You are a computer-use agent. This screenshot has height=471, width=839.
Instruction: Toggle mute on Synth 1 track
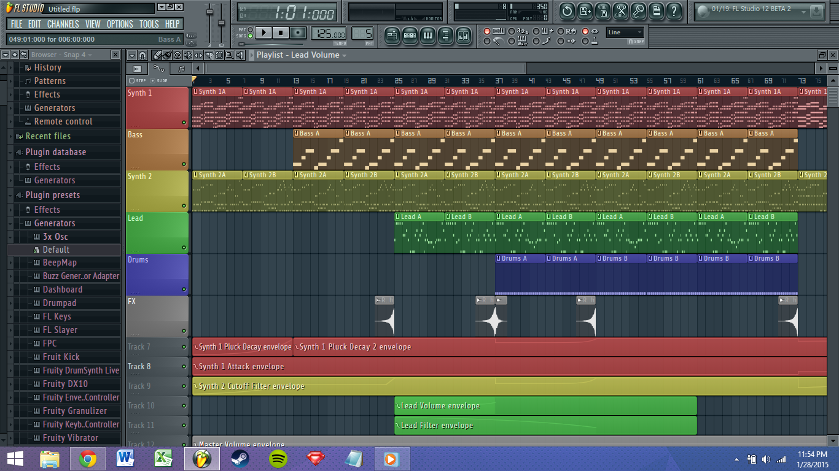coord(184,123)
